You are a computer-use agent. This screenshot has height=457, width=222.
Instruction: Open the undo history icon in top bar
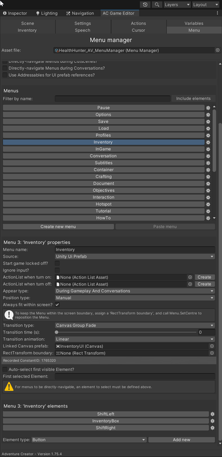pos(145,5)
